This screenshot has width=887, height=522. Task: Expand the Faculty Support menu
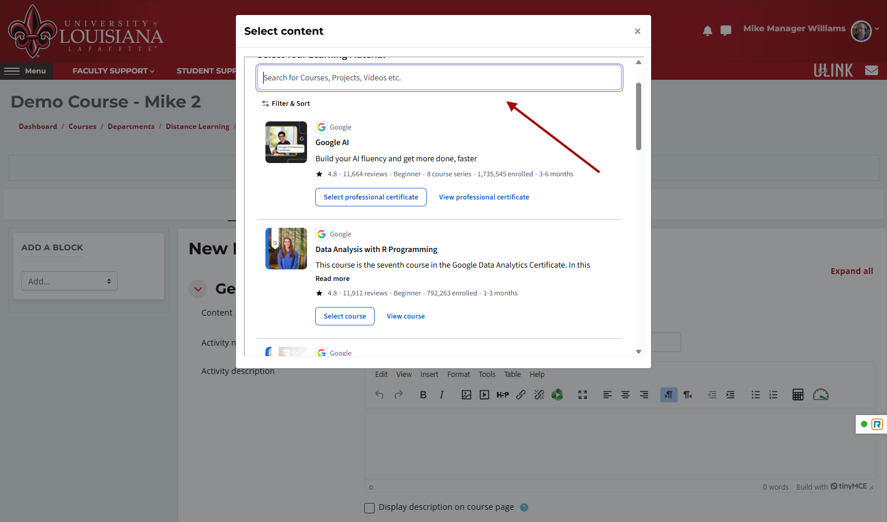[x=113, y=71]
